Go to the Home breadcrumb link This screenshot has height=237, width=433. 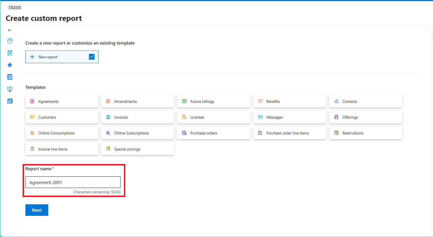coord(15,7)
